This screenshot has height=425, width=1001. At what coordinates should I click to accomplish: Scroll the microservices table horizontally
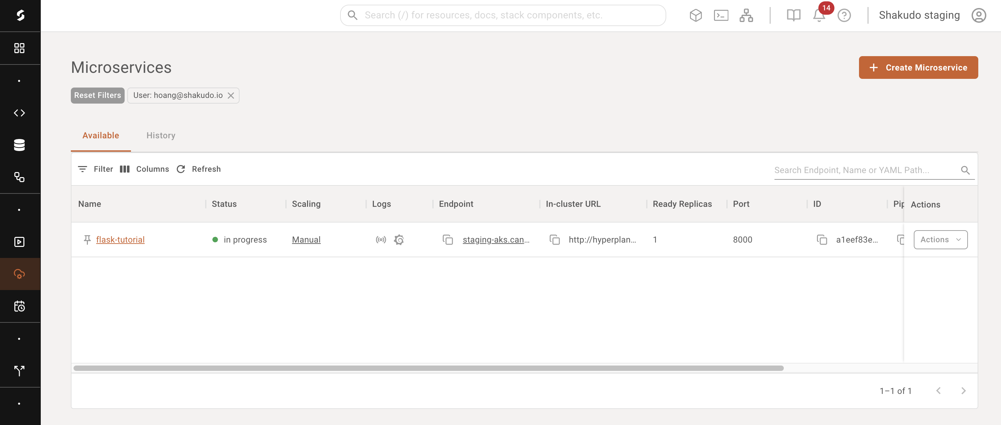[428, 368]
